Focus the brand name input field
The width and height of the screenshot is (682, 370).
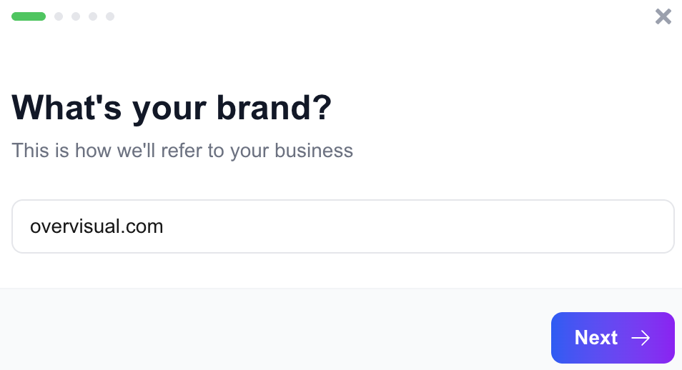343,226
